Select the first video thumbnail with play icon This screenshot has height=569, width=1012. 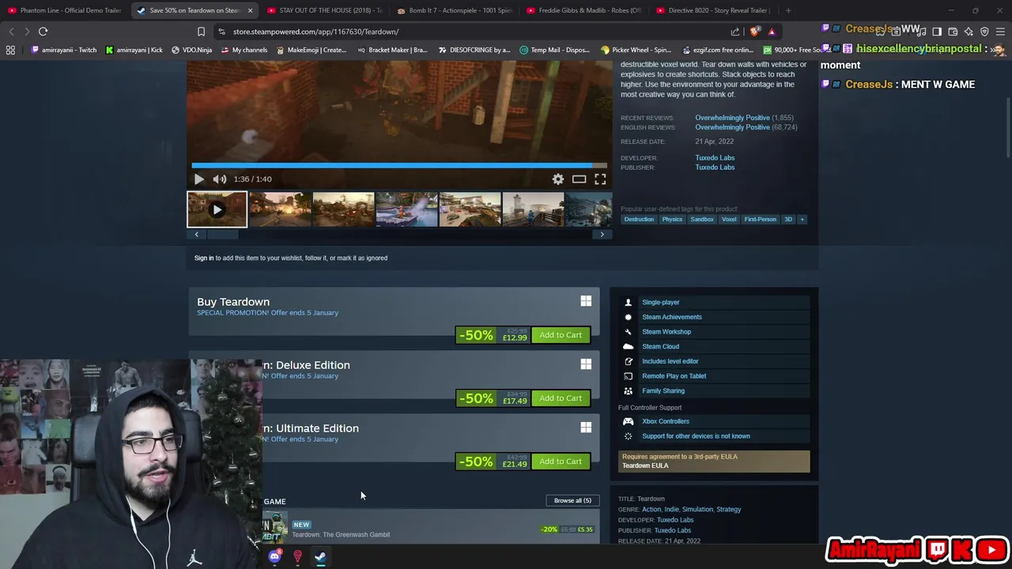point(217,209)
